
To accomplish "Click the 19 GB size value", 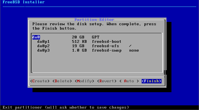I will 78,46.
